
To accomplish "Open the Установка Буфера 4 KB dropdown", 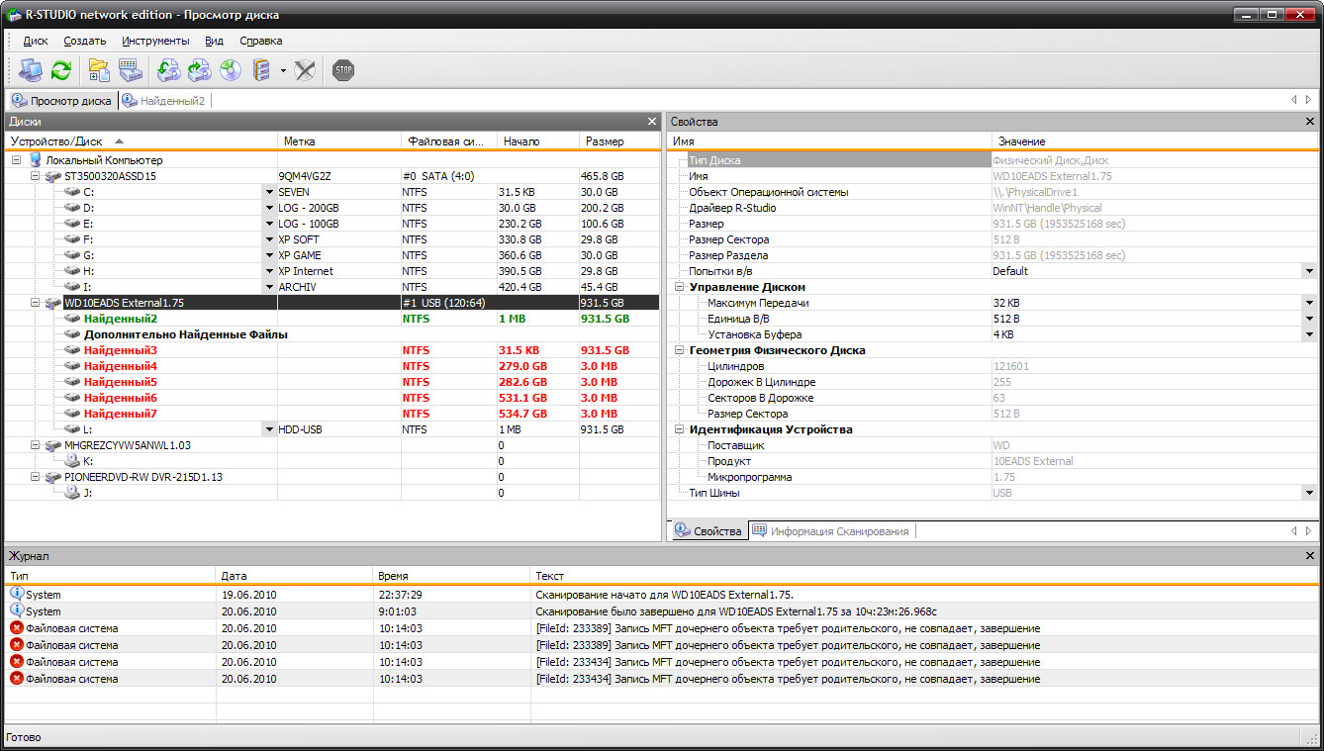I will click(1310, 334).
